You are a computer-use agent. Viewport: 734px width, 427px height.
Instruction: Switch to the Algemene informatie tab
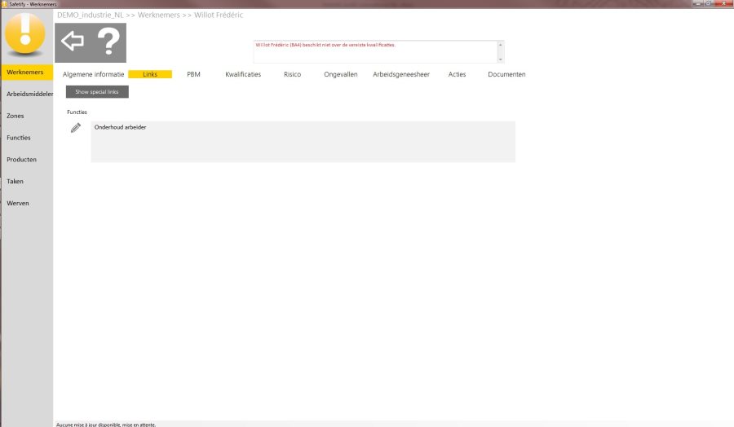pos(94,74)
